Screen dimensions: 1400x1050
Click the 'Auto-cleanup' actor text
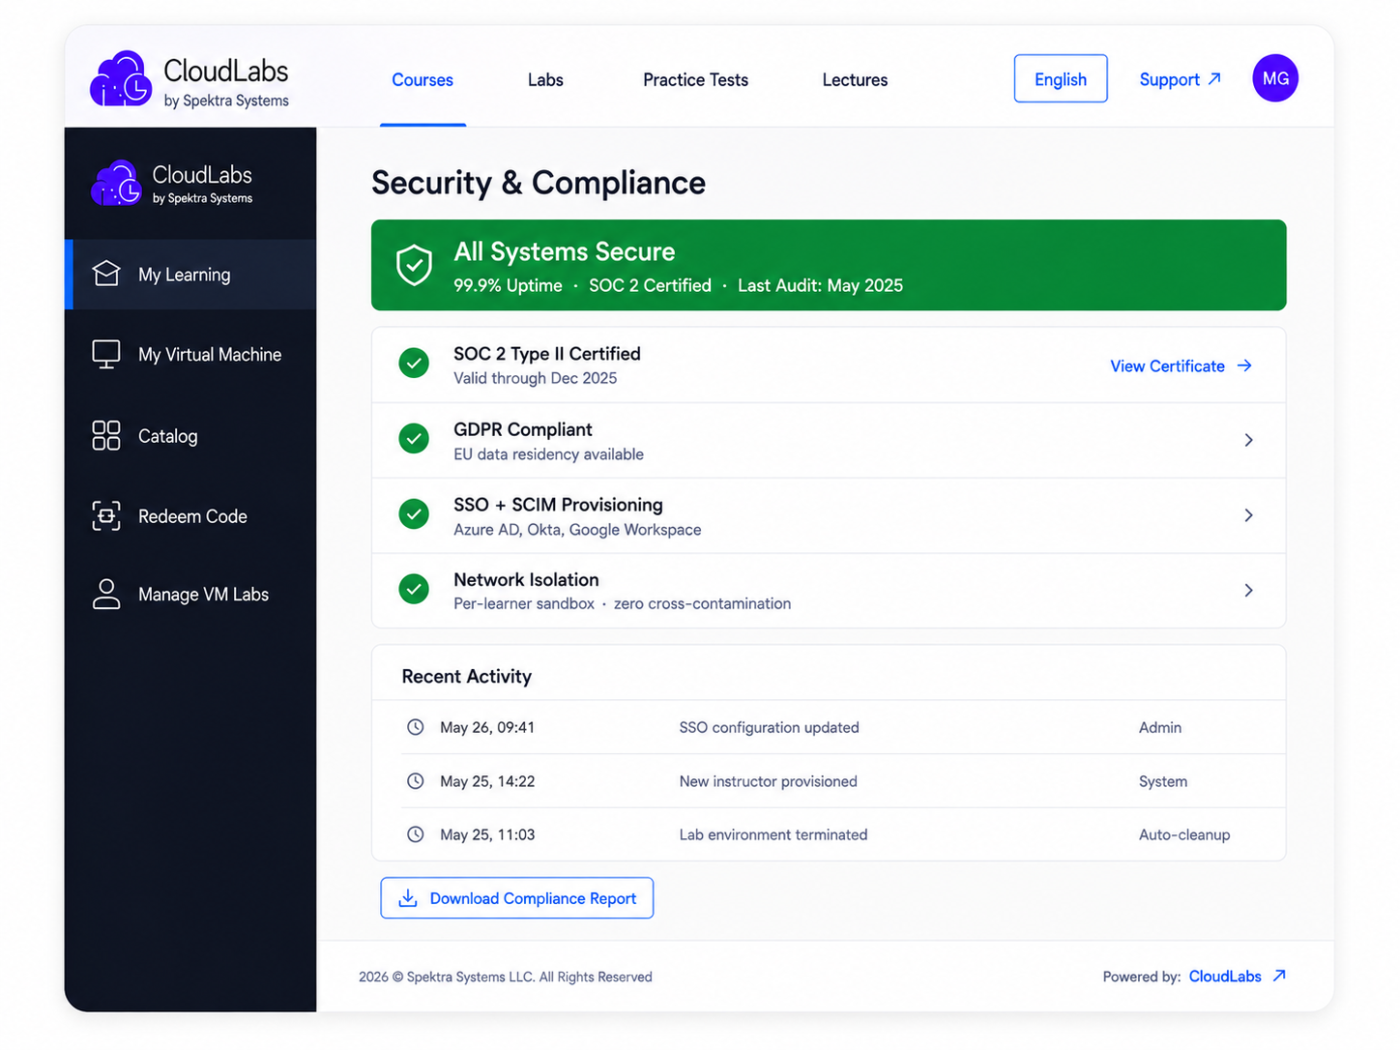pyautogui.click(x=1184, y=834)
